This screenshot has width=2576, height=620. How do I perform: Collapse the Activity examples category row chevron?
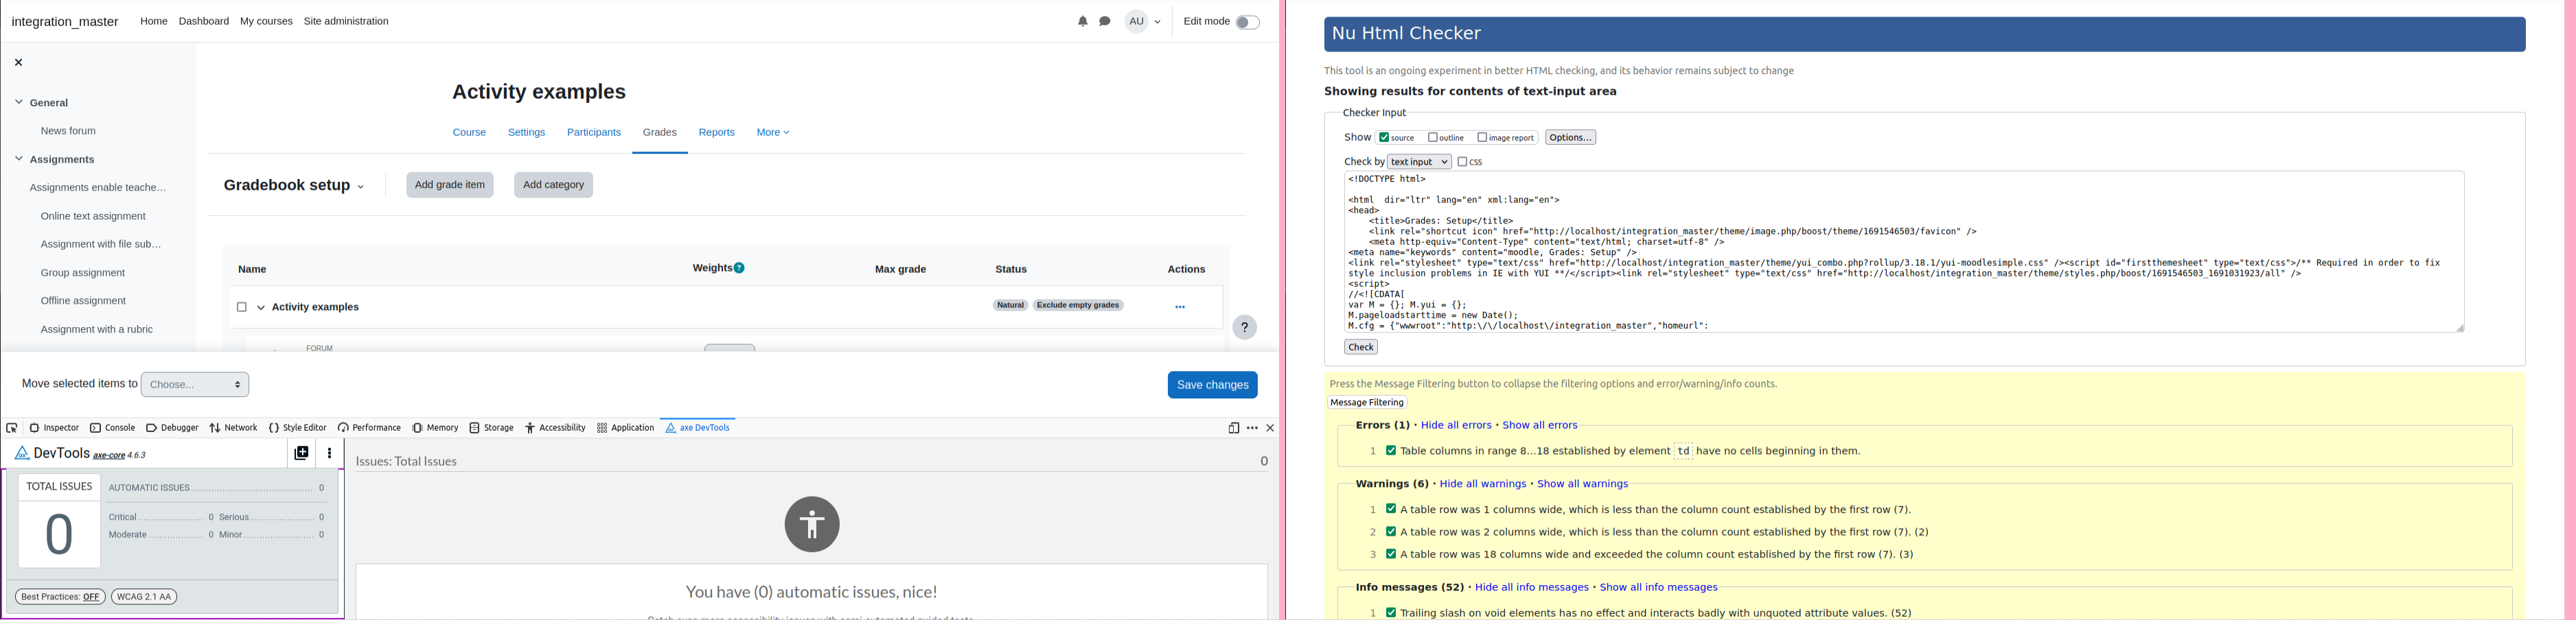[261, 307]
